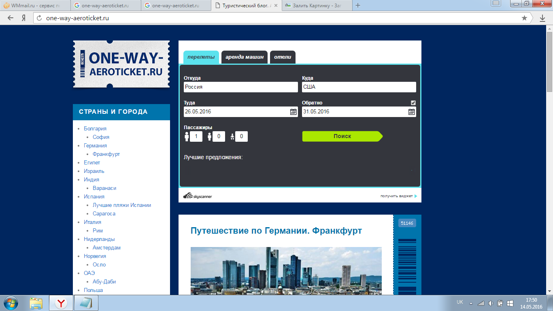Click the получить виджет link
The height and width of the screenshot is (311, 553).
(x=398, y=196)
